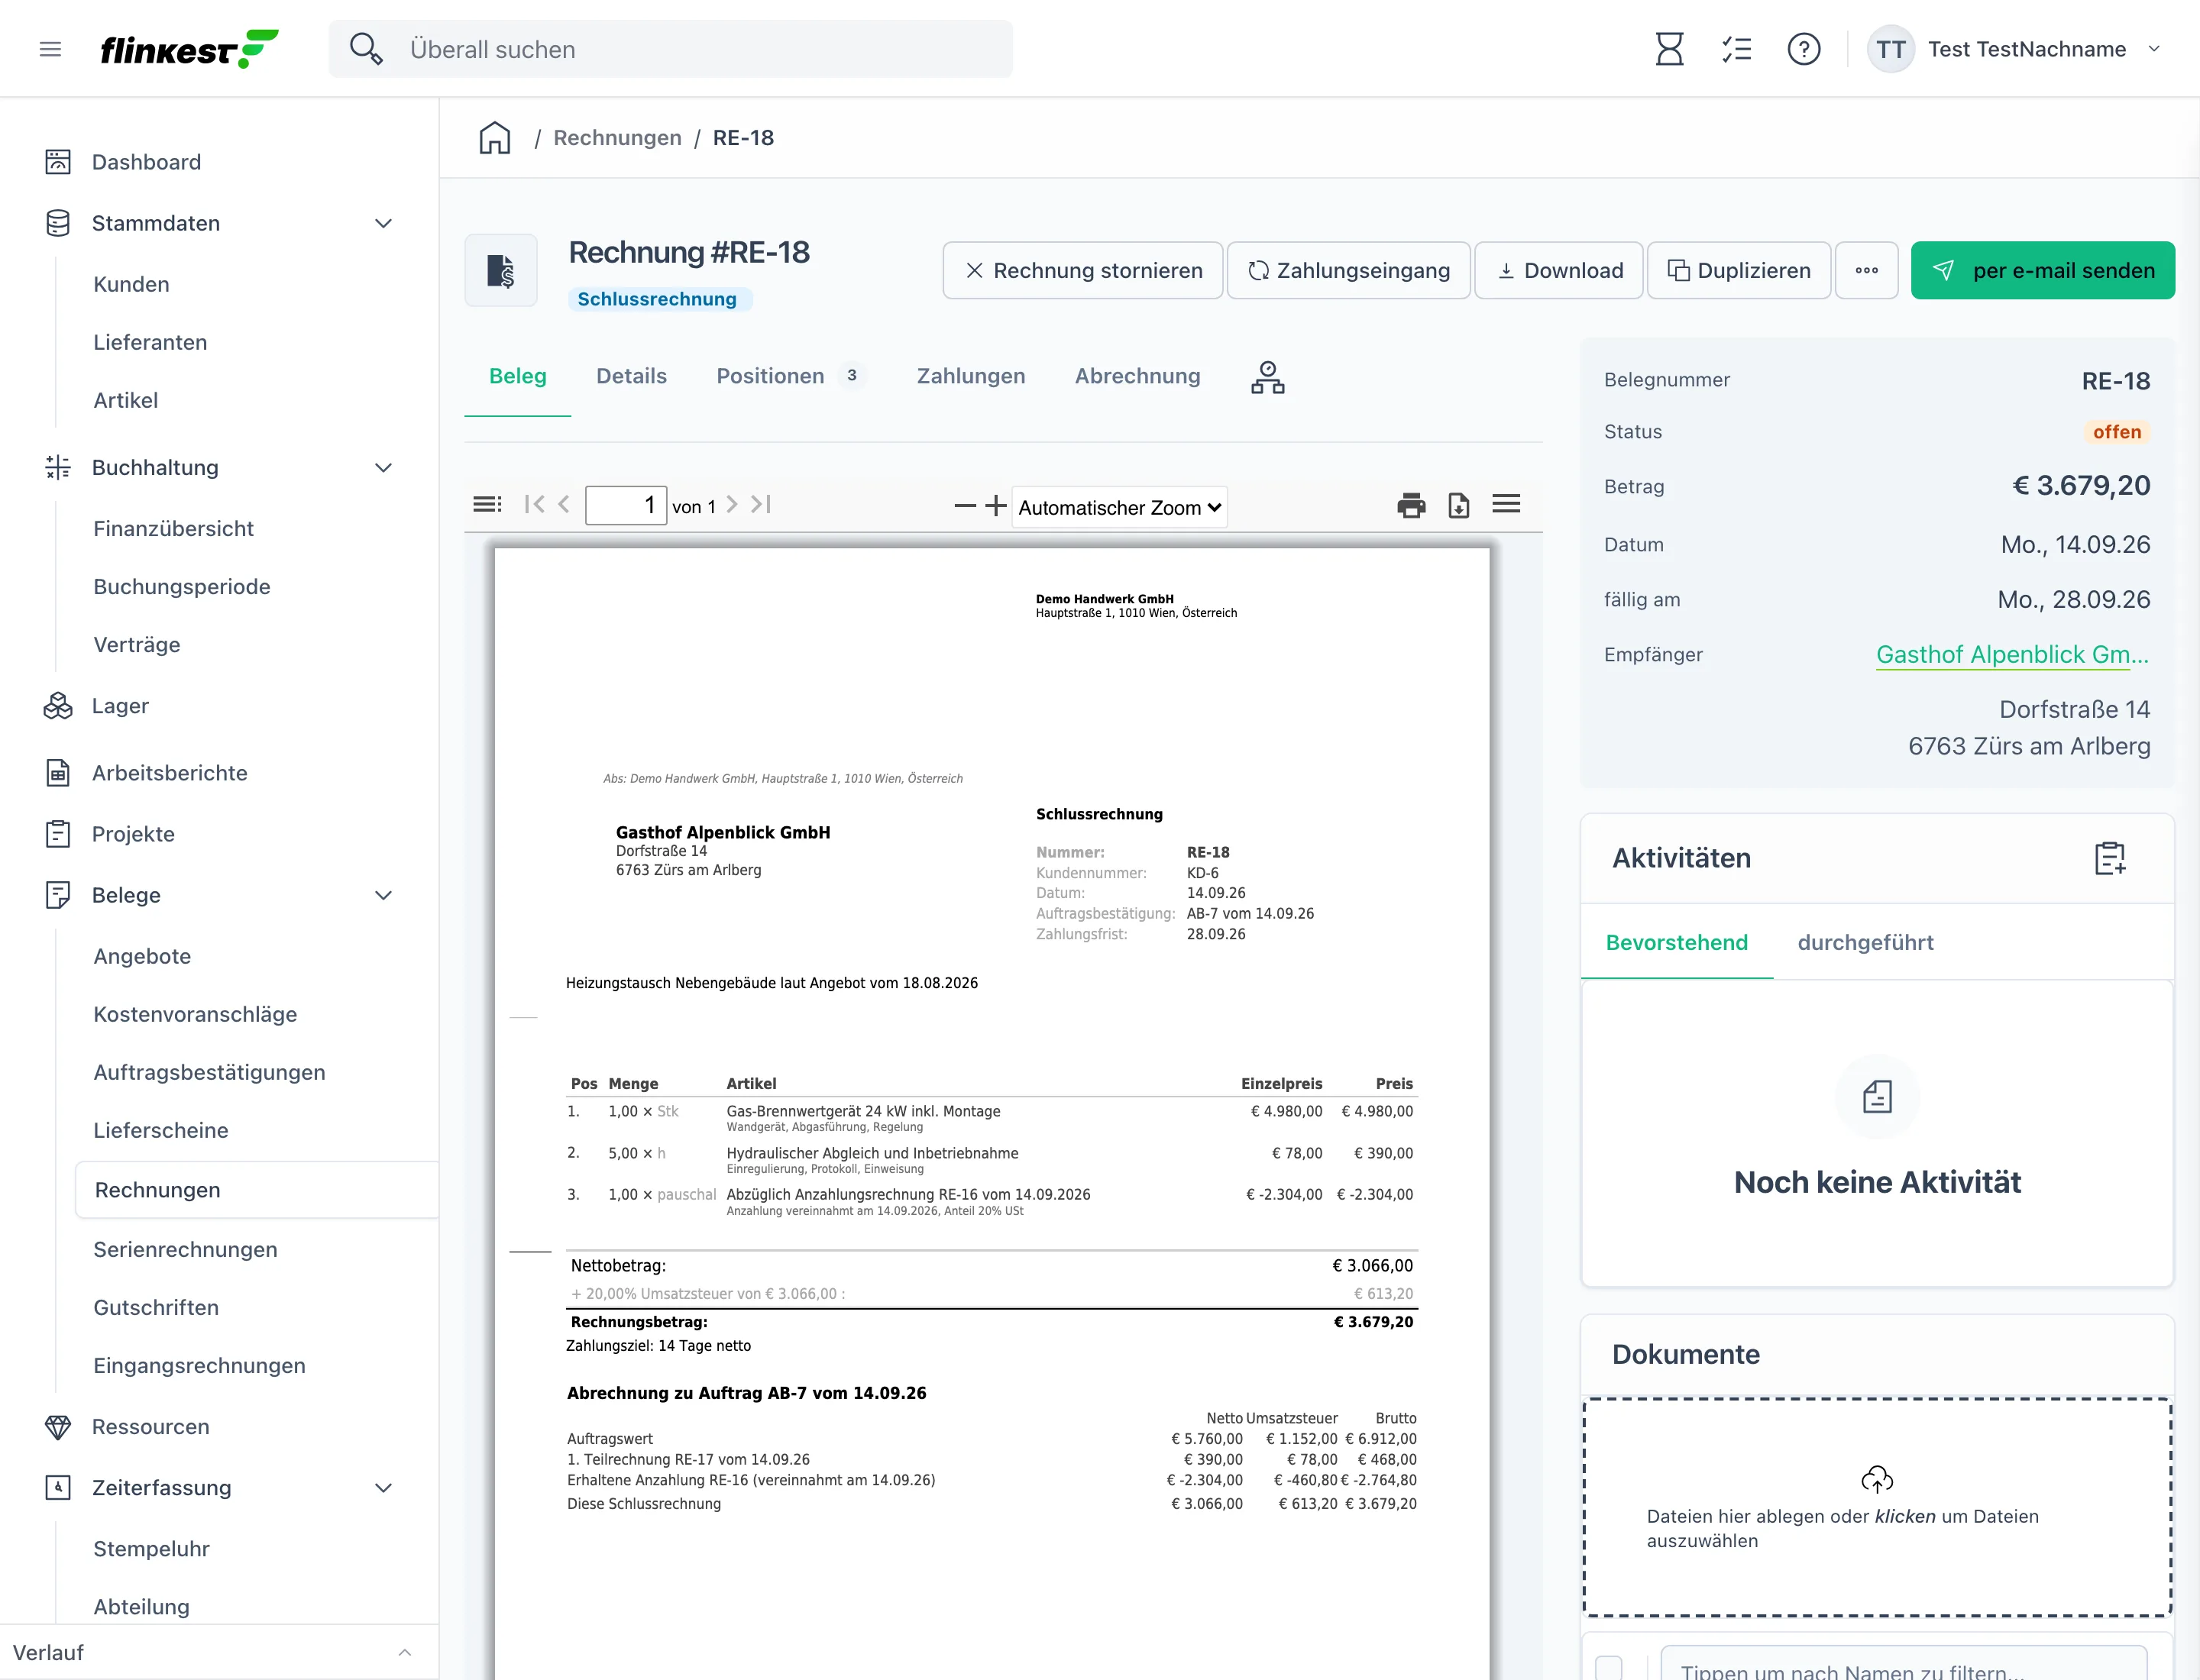Open PDF viewer tools menu

1506,504
